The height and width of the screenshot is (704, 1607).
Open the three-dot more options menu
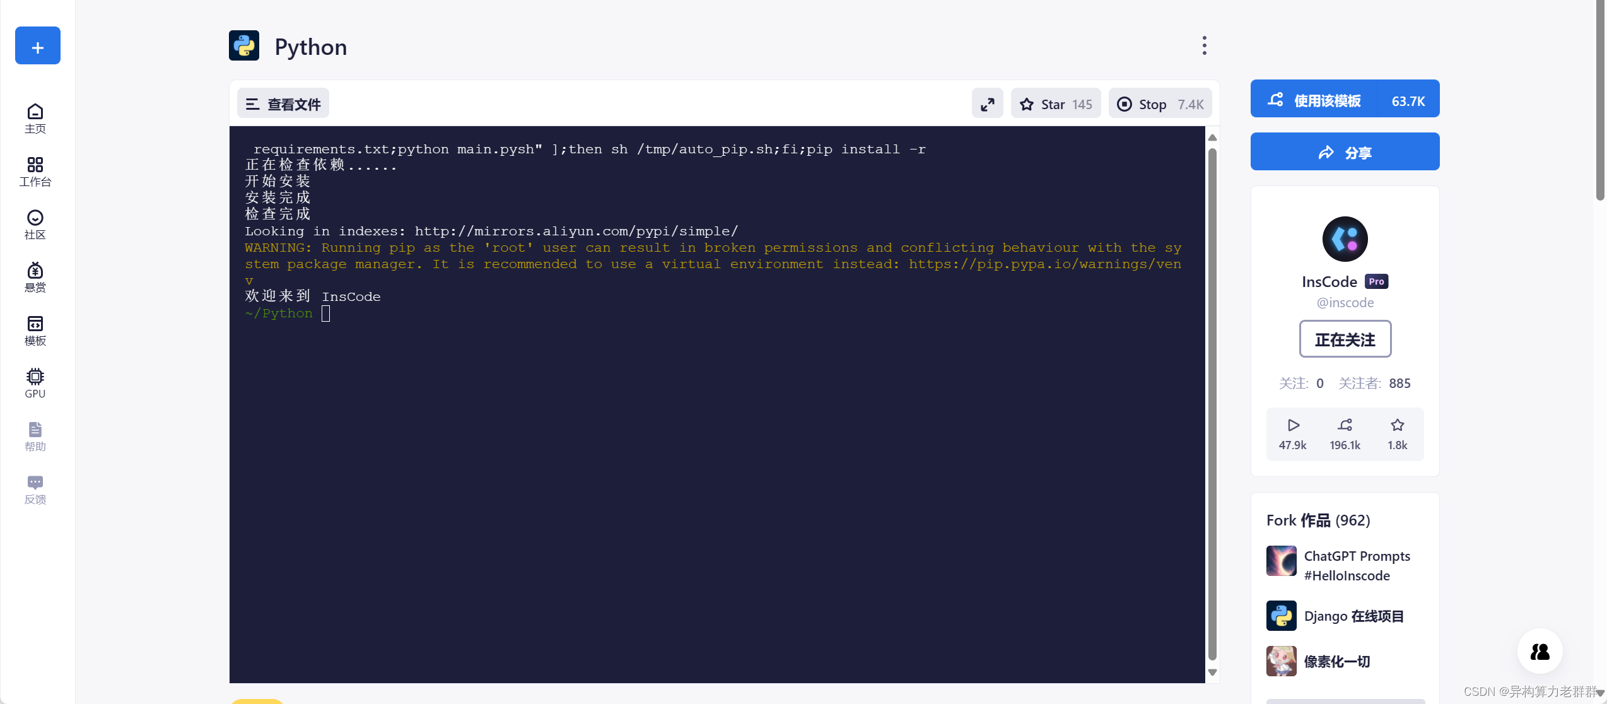[1204, 46]
